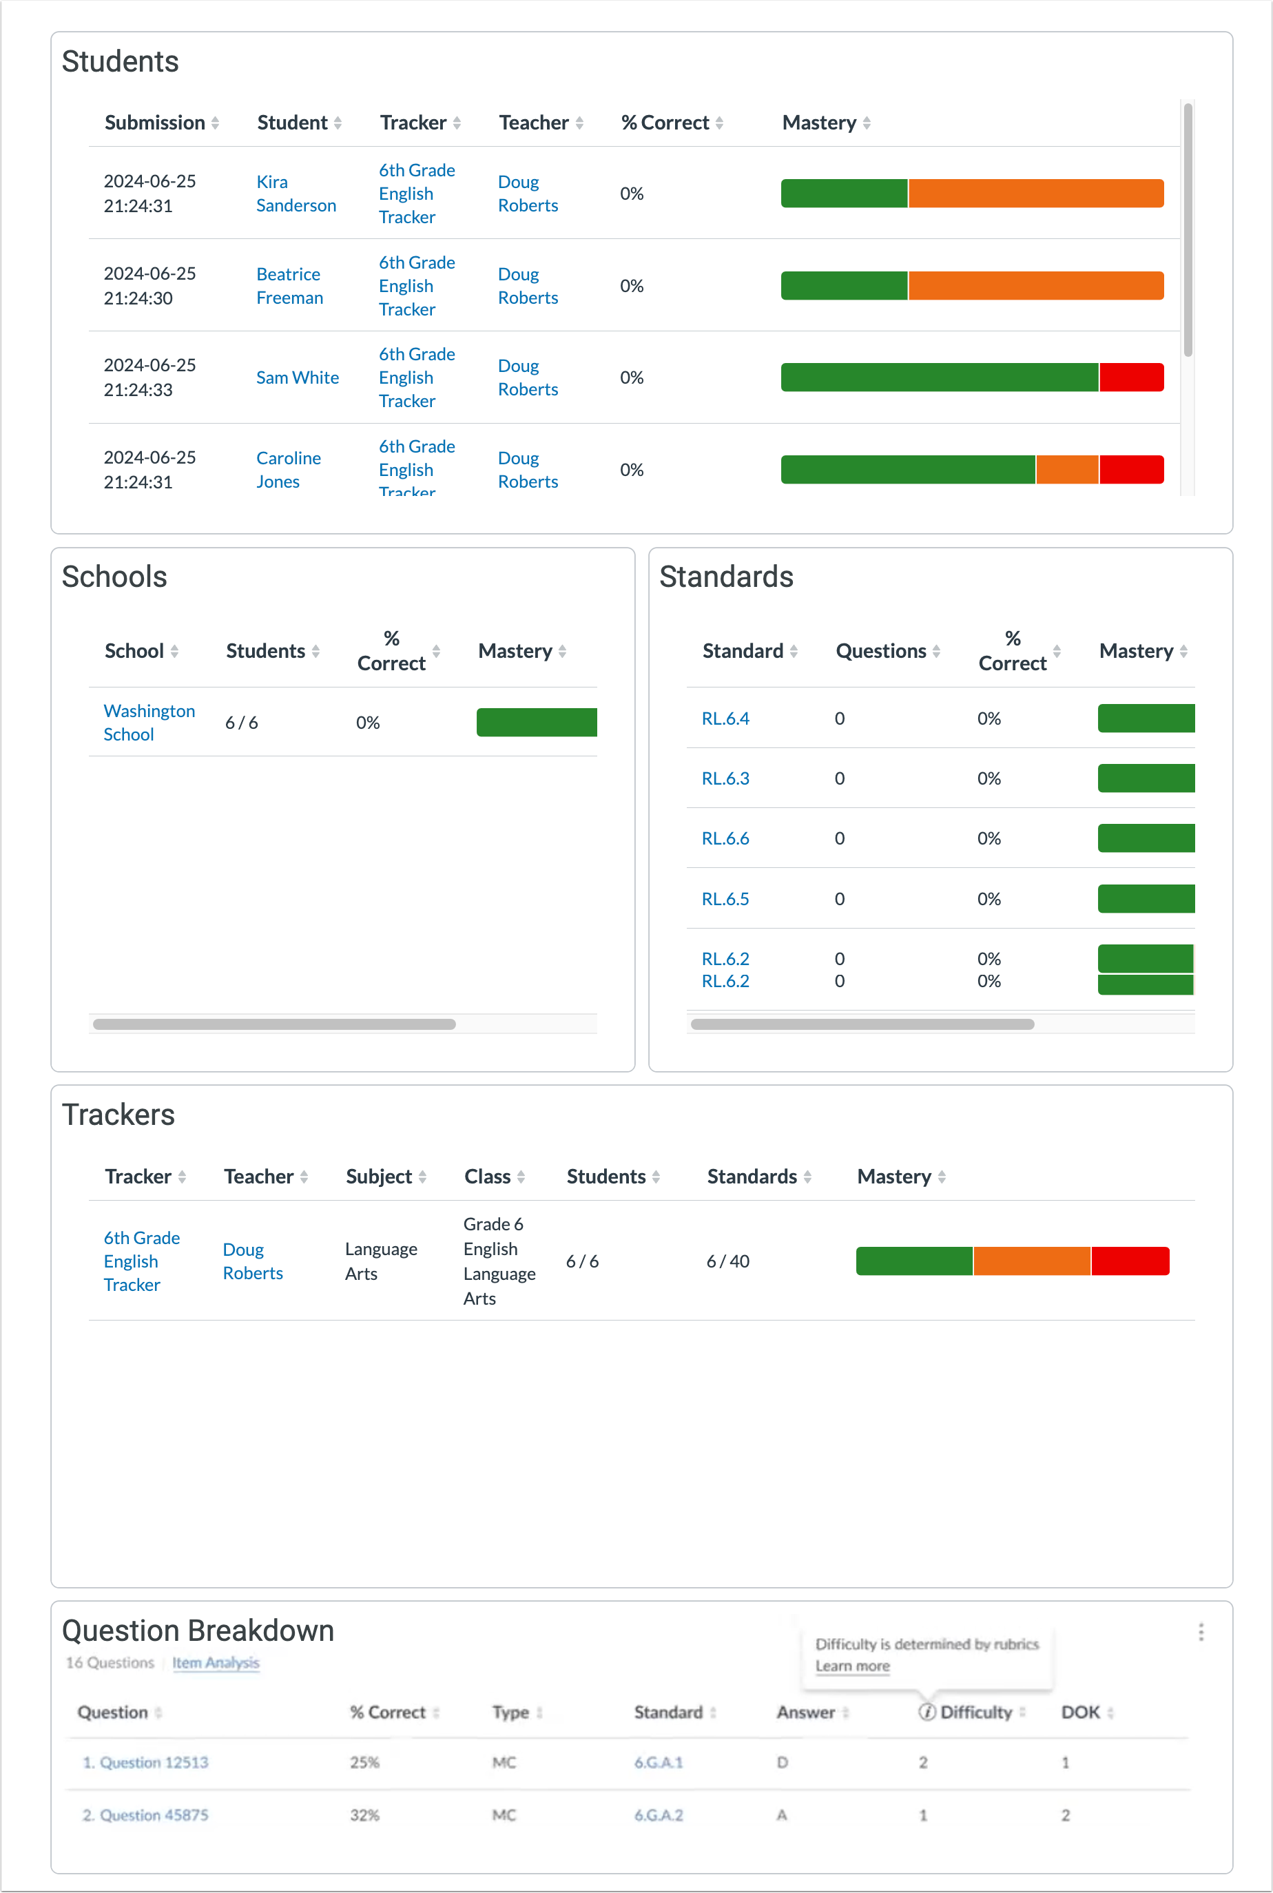Open the Question Breakdown options menu
Screen dimensions: 1273x1893
tap(1201, 1632)
